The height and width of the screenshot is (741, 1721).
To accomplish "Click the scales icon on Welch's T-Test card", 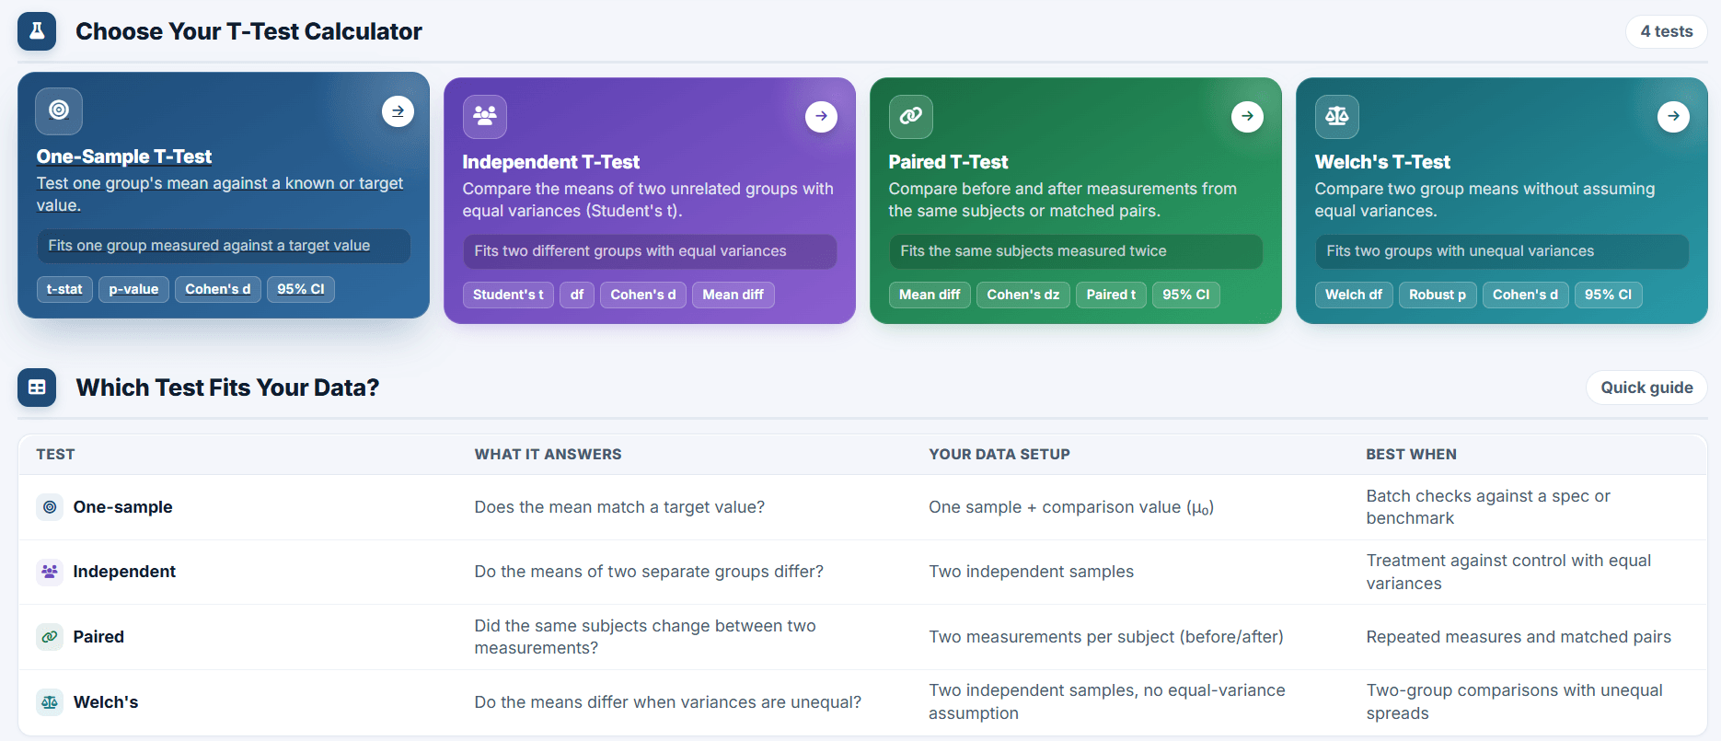I will click(x=1337, y=116).
